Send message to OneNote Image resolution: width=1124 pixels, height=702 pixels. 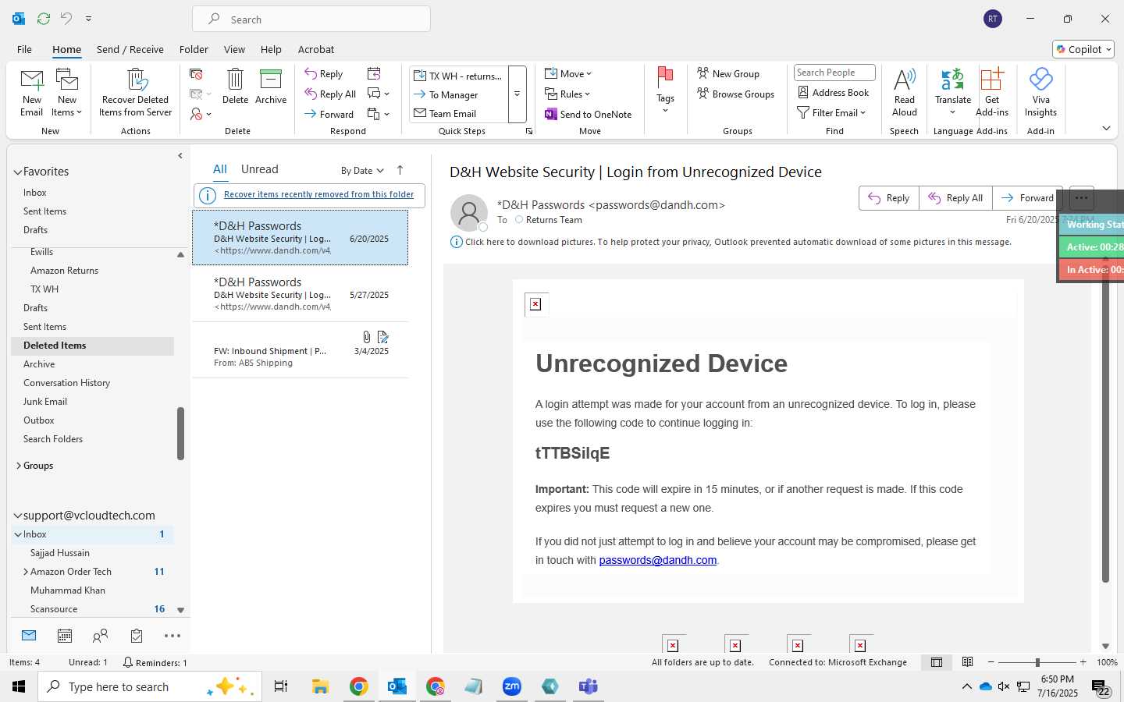click(588, 114)
